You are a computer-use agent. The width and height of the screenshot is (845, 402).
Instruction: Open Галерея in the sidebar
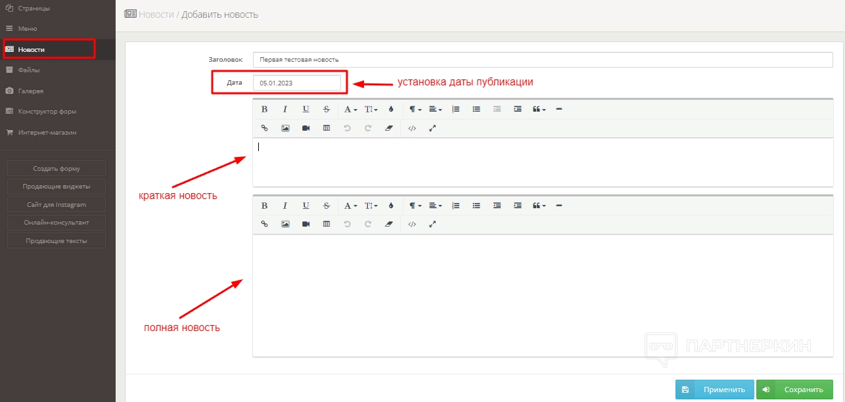[x=58, y=91]
